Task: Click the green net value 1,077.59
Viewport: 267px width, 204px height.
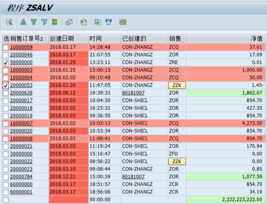Action: [226, 177]
